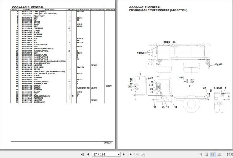
Task: Go to the previous page
Action: (x=88, y=155)
